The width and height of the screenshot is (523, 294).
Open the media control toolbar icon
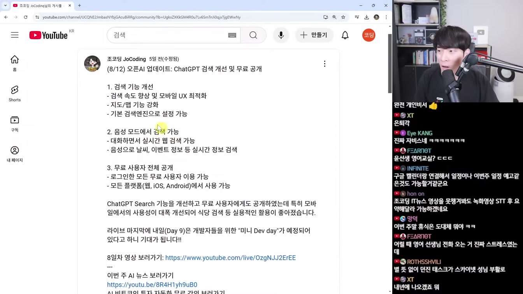pyautogui.click(x=357, y=17)
